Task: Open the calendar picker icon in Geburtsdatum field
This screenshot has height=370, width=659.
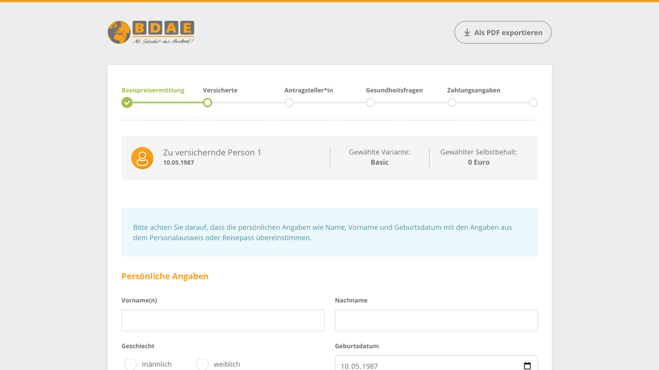Action: coord(527,365)
